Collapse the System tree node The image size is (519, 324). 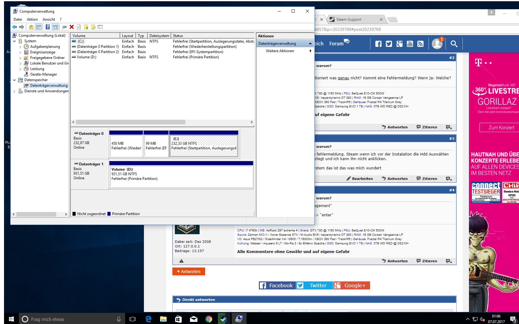pos(14,41)
